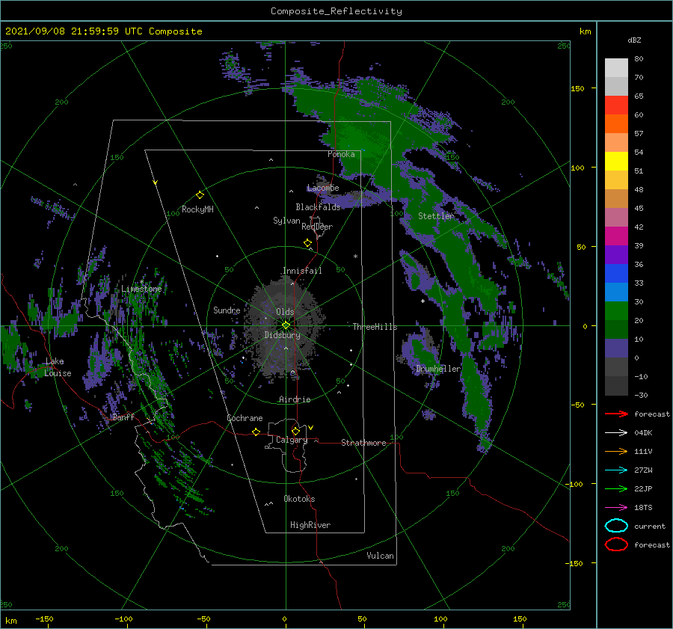Image resolution: width=673 pixels, height=629 pixels.
Task: Click the Sylvan label on map
Action: [286, 221]
